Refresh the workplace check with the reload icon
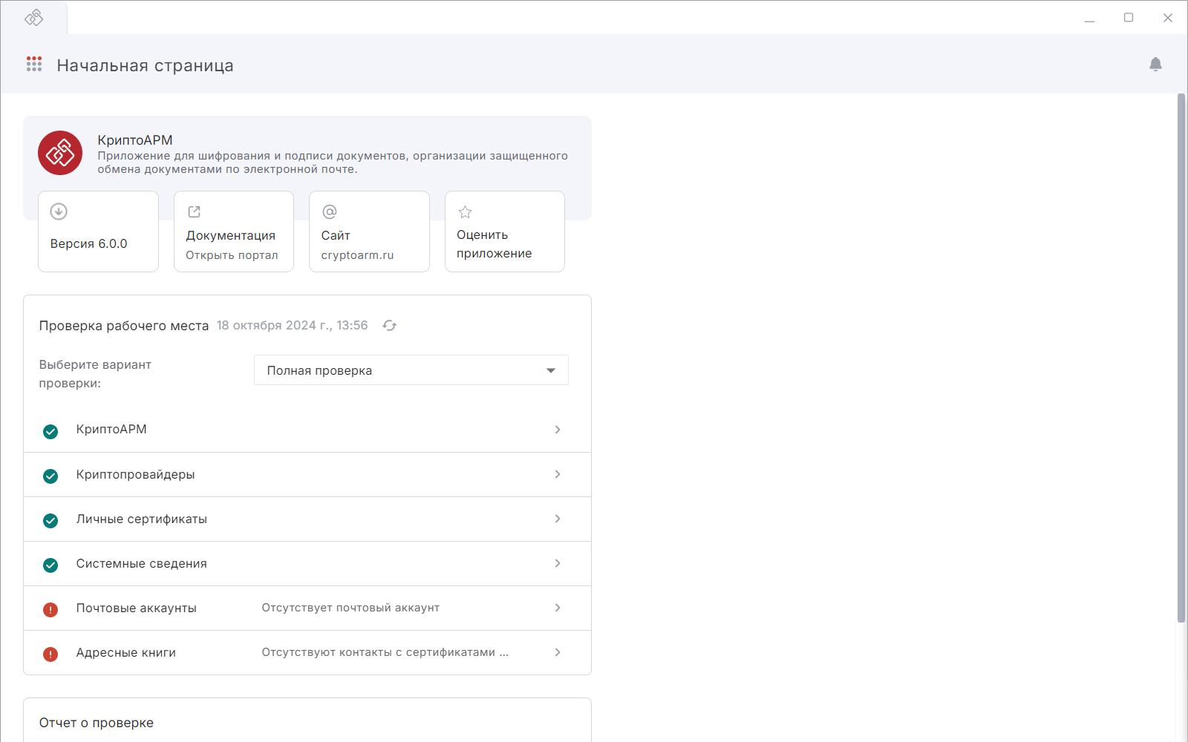This screenshot has height=742, width=1188. 389,325
